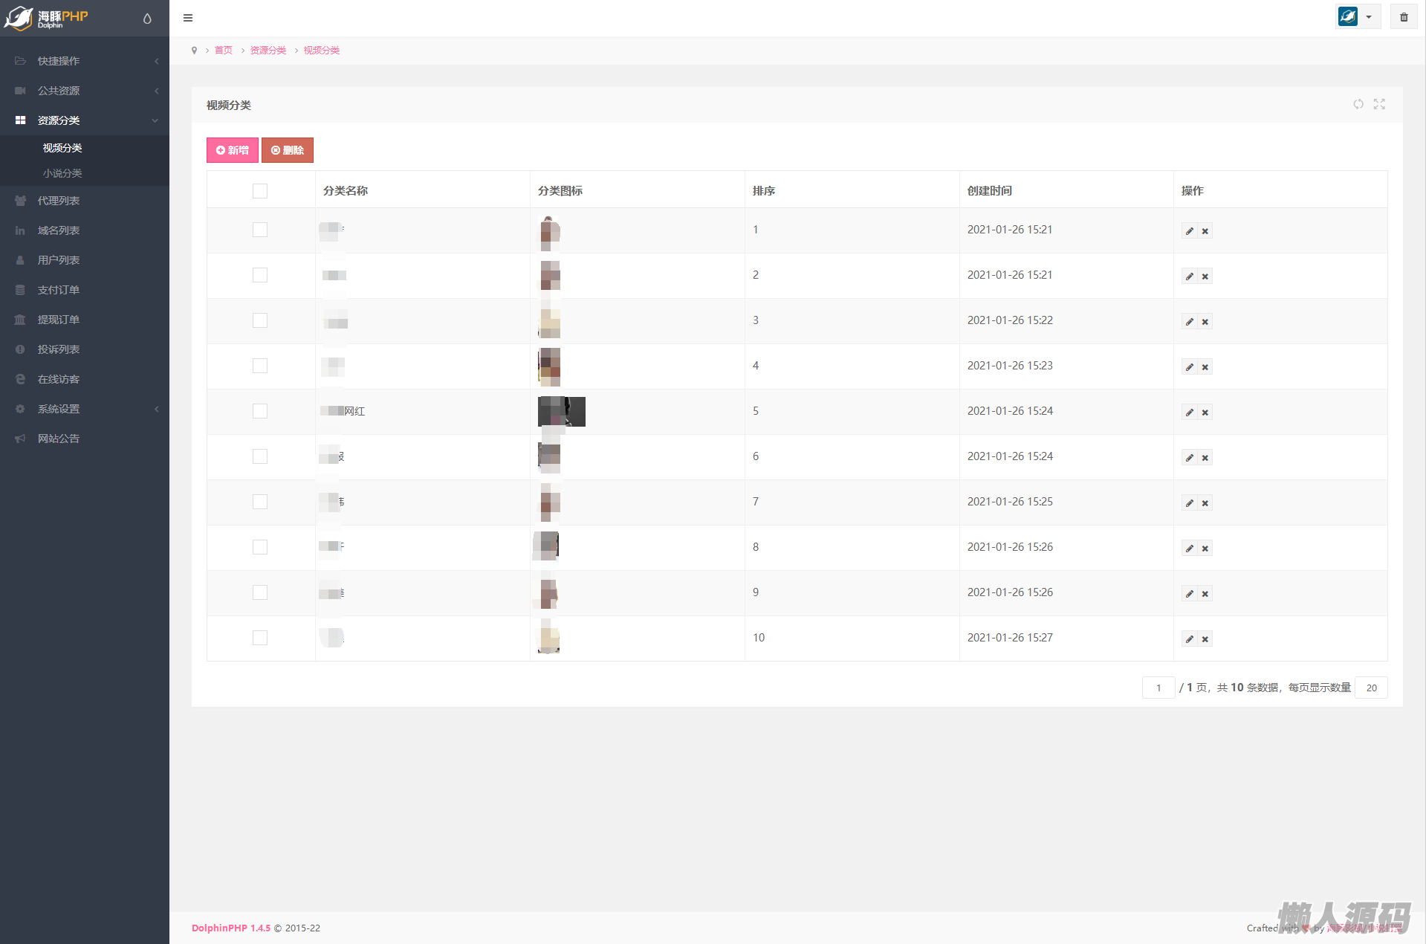Go to 提现订单 in the sidebar
Viewport: 1426px width, 944px height.
coord(85,320)
